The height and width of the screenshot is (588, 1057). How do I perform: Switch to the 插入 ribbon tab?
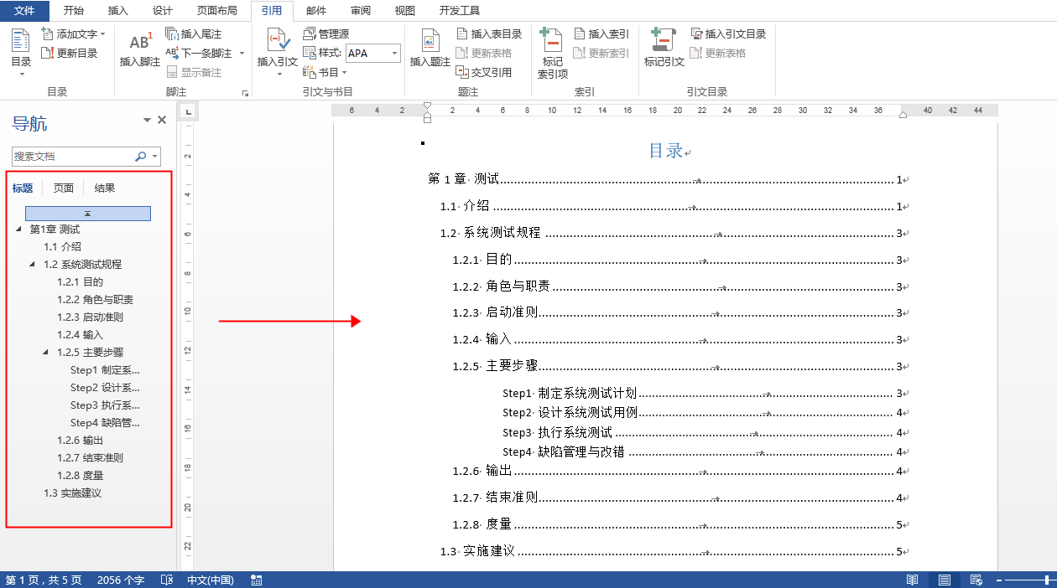[x=118, y=11]
